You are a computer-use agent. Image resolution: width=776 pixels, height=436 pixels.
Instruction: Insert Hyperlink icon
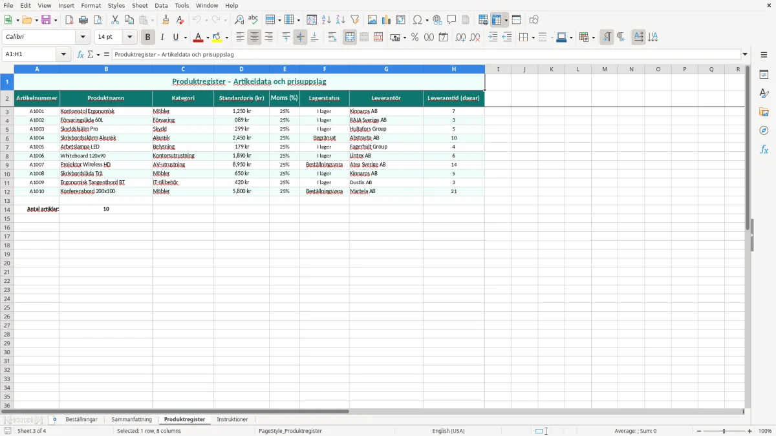pyautogui.click(x=437, y=20)
